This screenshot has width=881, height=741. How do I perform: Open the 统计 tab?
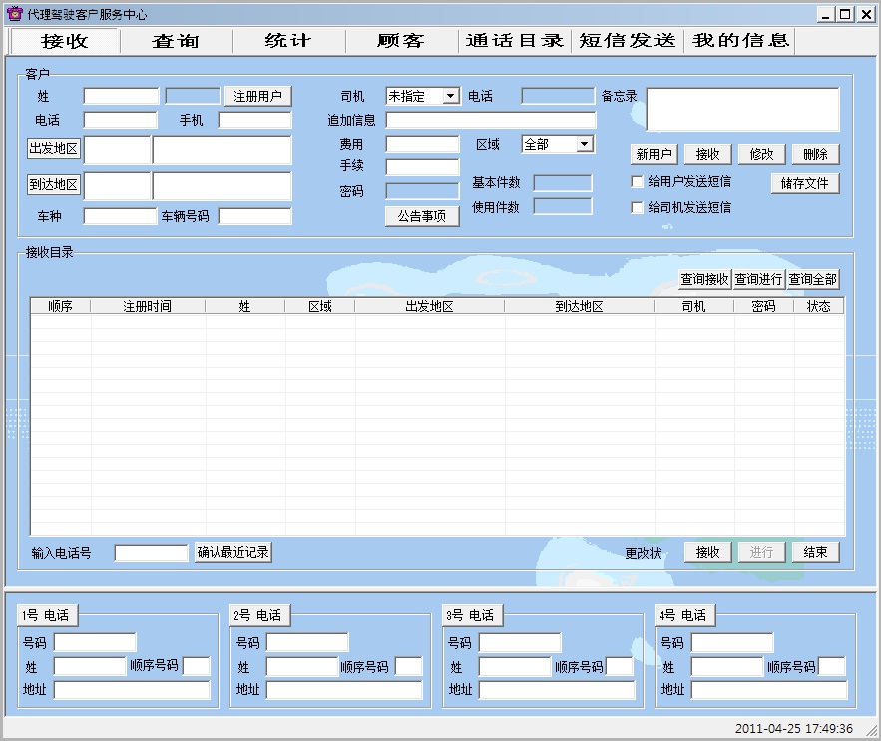click(x=288, y=41)
